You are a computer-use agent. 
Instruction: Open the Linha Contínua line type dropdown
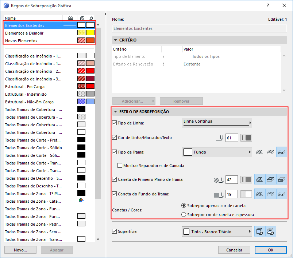[x=217, y=123]
